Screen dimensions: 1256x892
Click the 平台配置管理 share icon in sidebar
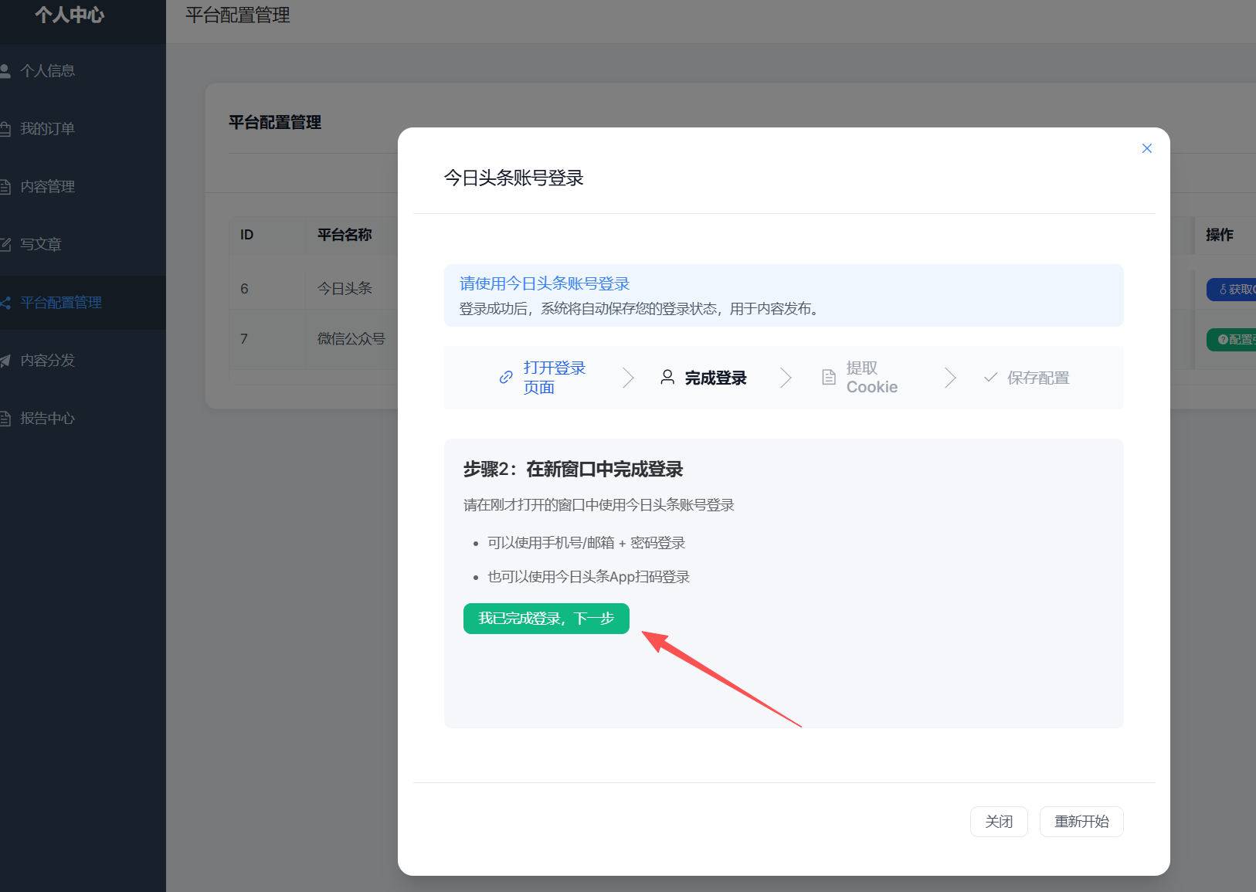tap(5, 303)
